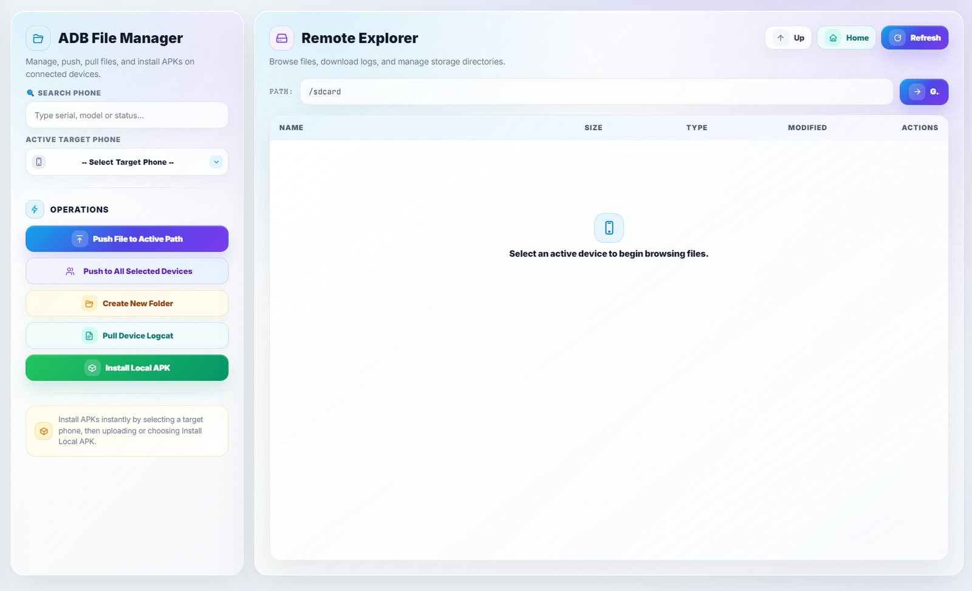Click the SEARCH PHONE label

[x=69, y=93]
